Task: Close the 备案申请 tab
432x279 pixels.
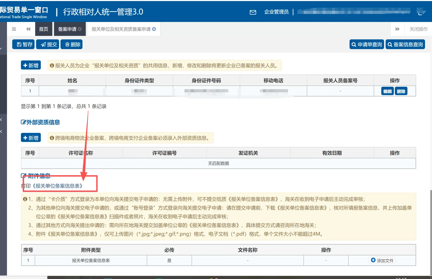Action: point(80,29)
